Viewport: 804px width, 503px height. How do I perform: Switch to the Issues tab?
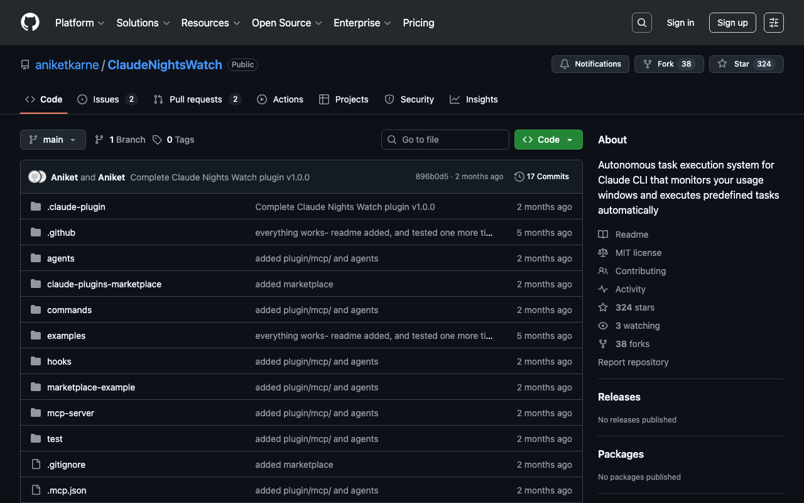pyautogui.click(x=107, y=99)
